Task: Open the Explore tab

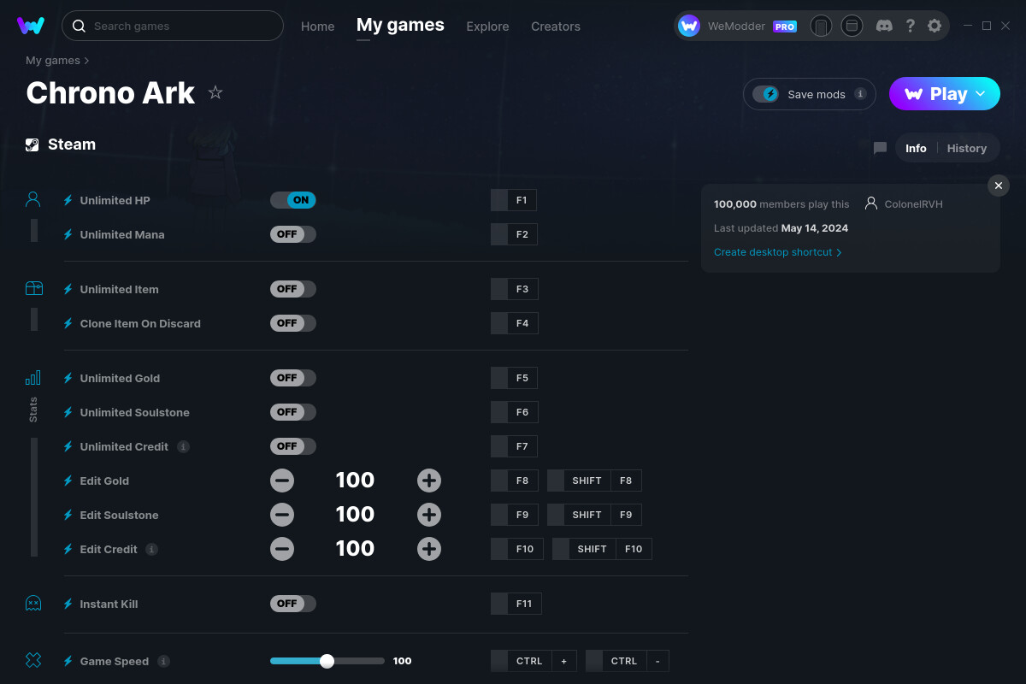Action: tap(487, 27)
